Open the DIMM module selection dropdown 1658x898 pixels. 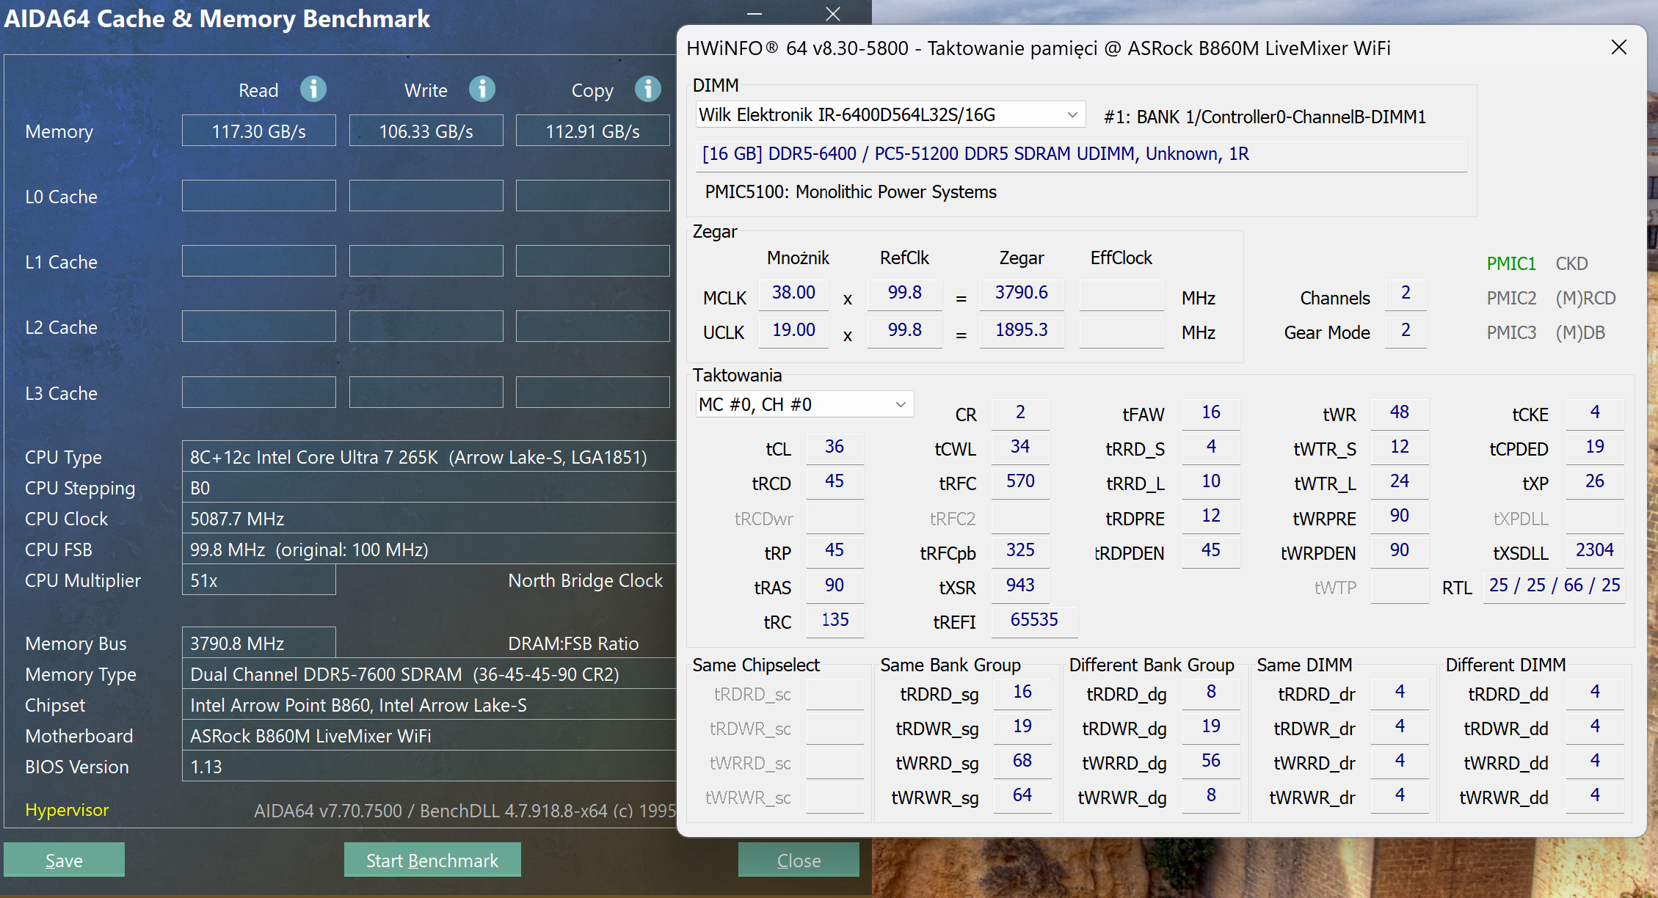click(x=1072, y=115)
